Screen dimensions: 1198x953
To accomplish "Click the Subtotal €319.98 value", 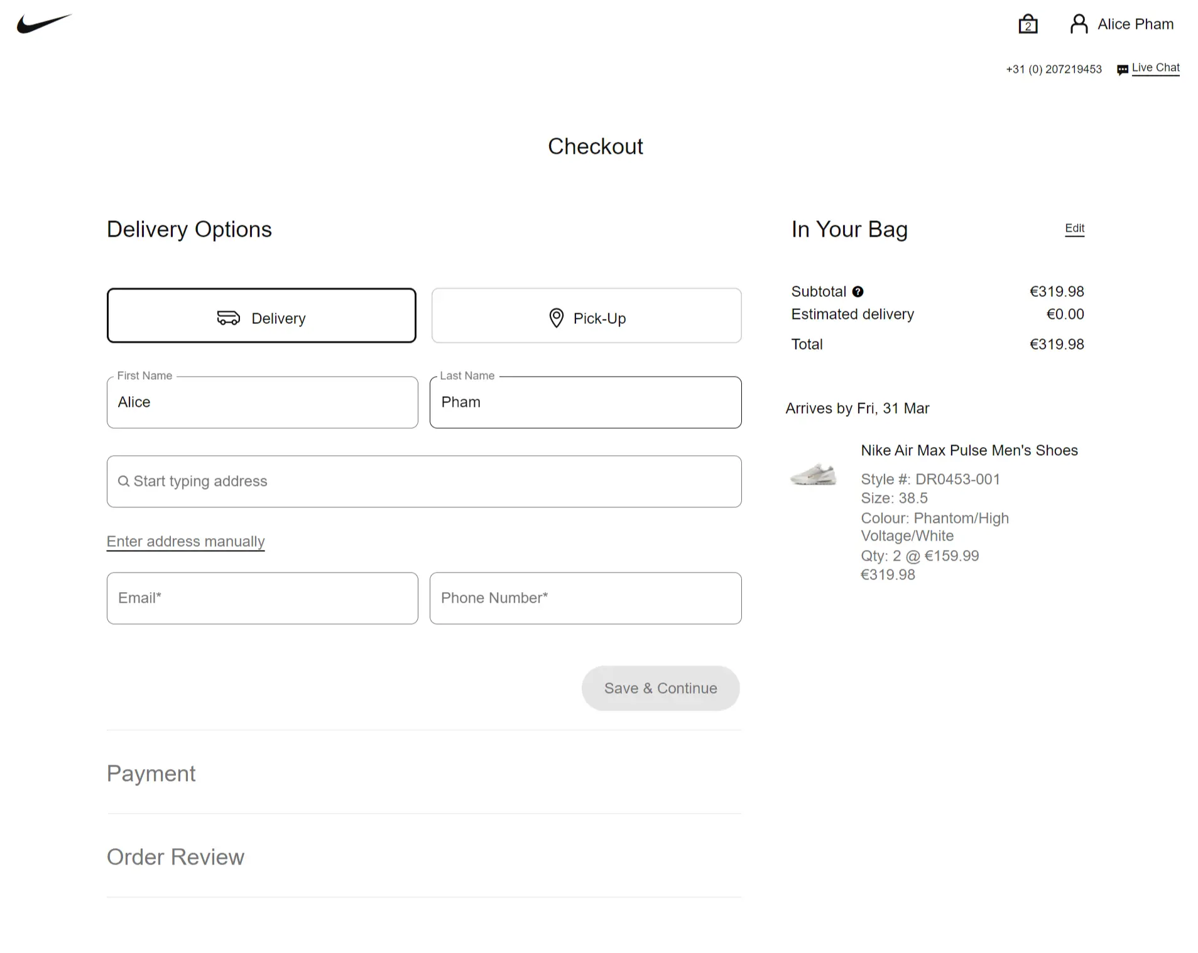I will tap(1057, 291).
